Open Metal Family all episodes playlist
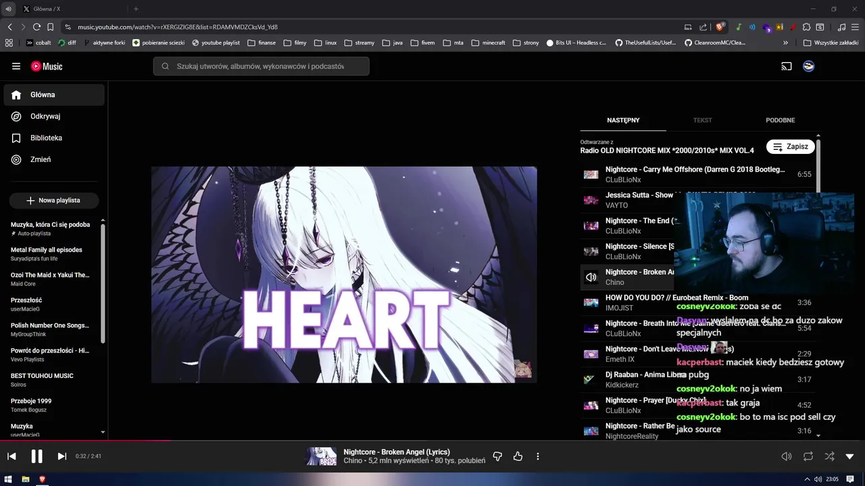The height and width of the screenshot is (486, 865). [51, 254]
